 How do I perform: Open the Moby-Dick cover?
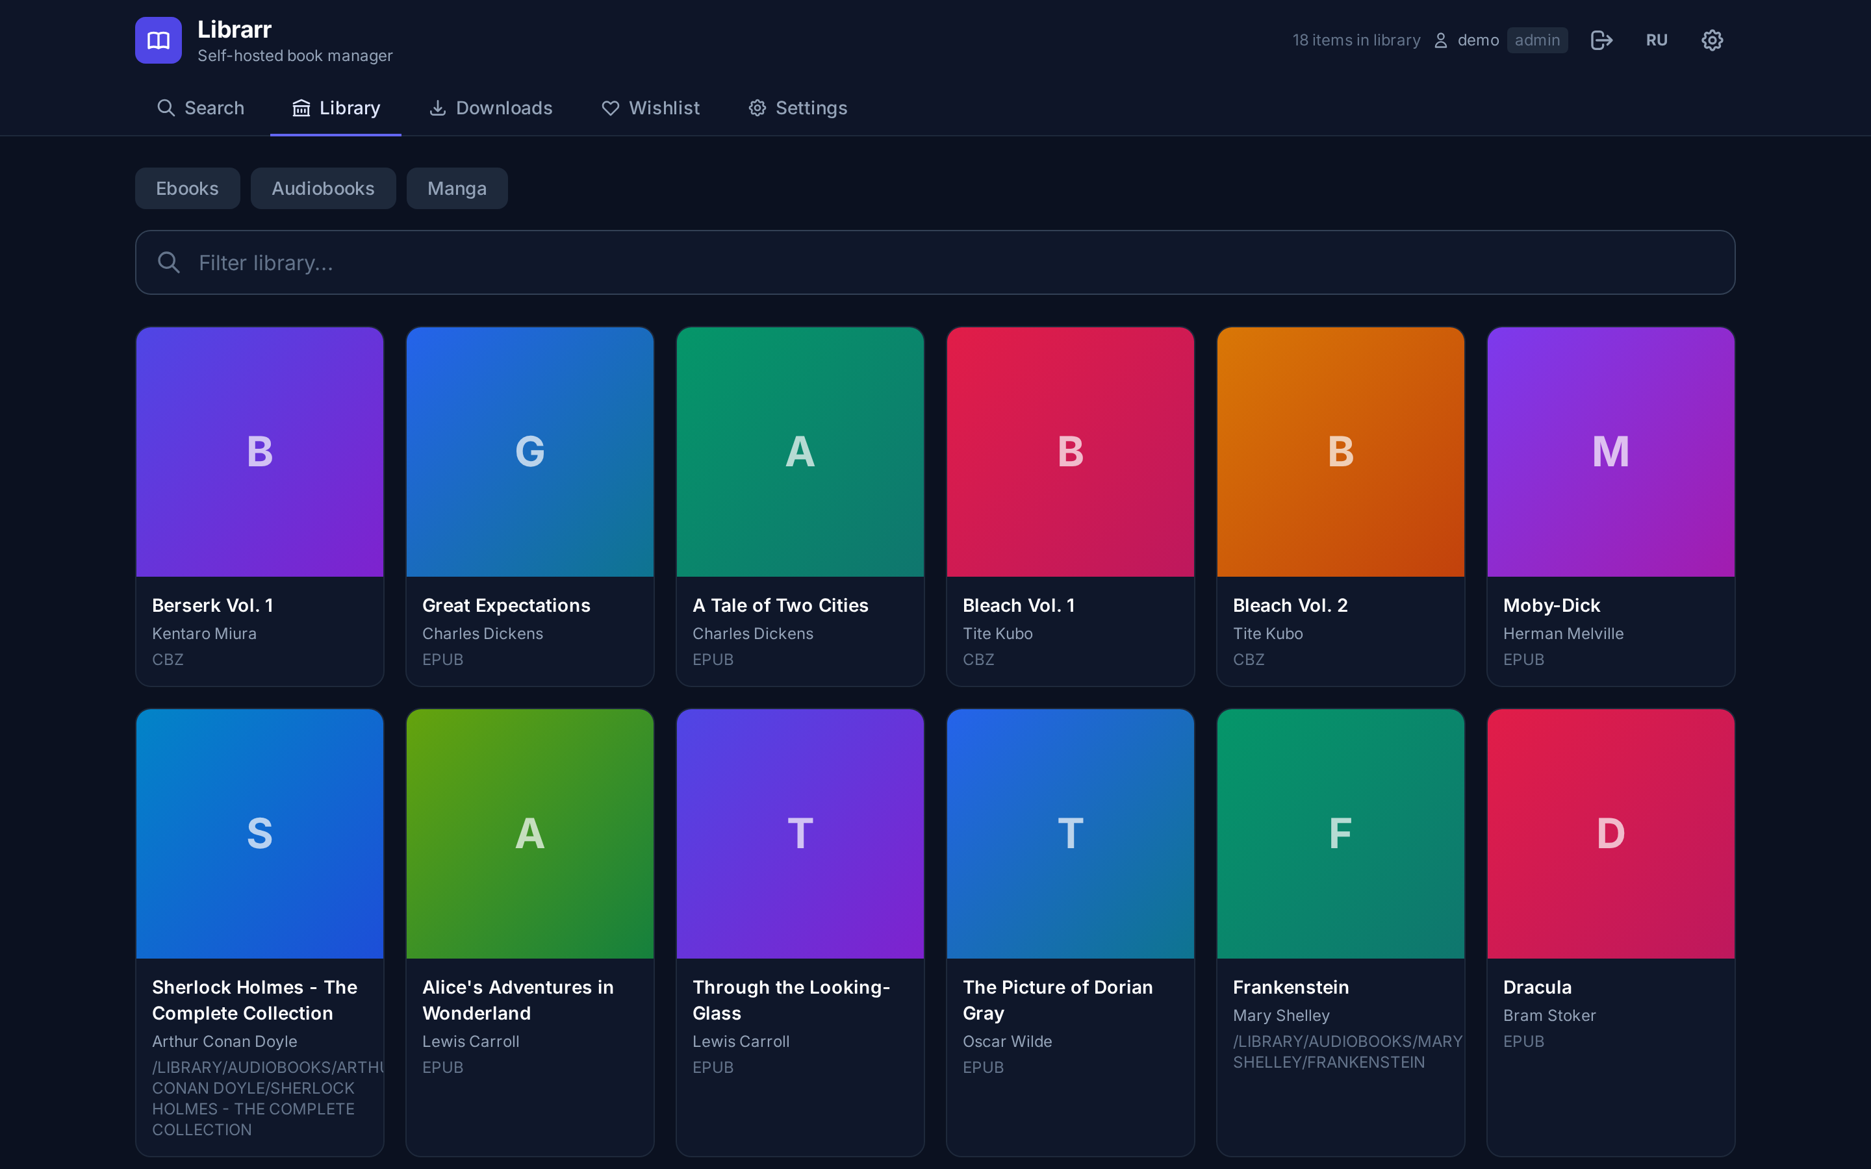1610,451
